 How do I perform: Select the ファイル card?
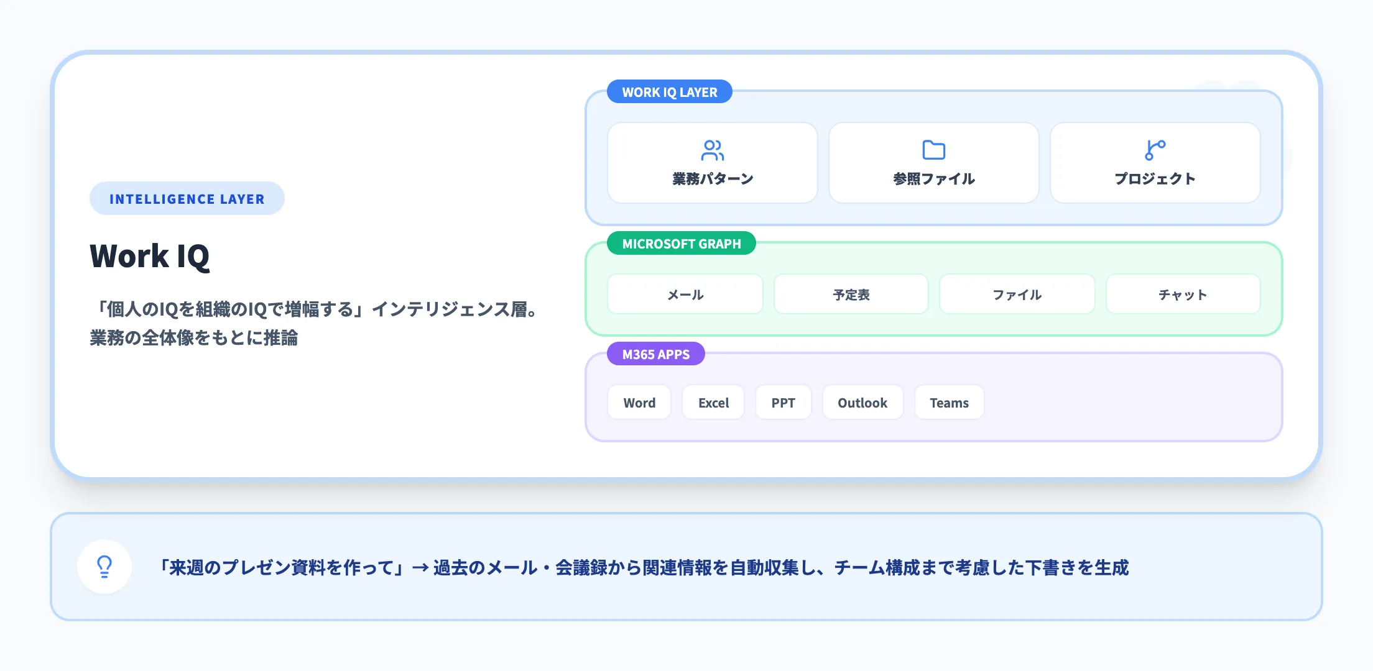coord(1017,294)
